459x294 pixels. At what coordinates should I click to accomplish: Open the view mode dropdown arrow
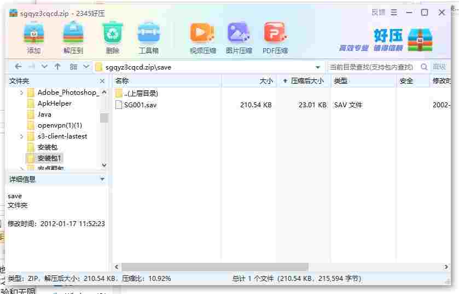click(x=86, y=67)
